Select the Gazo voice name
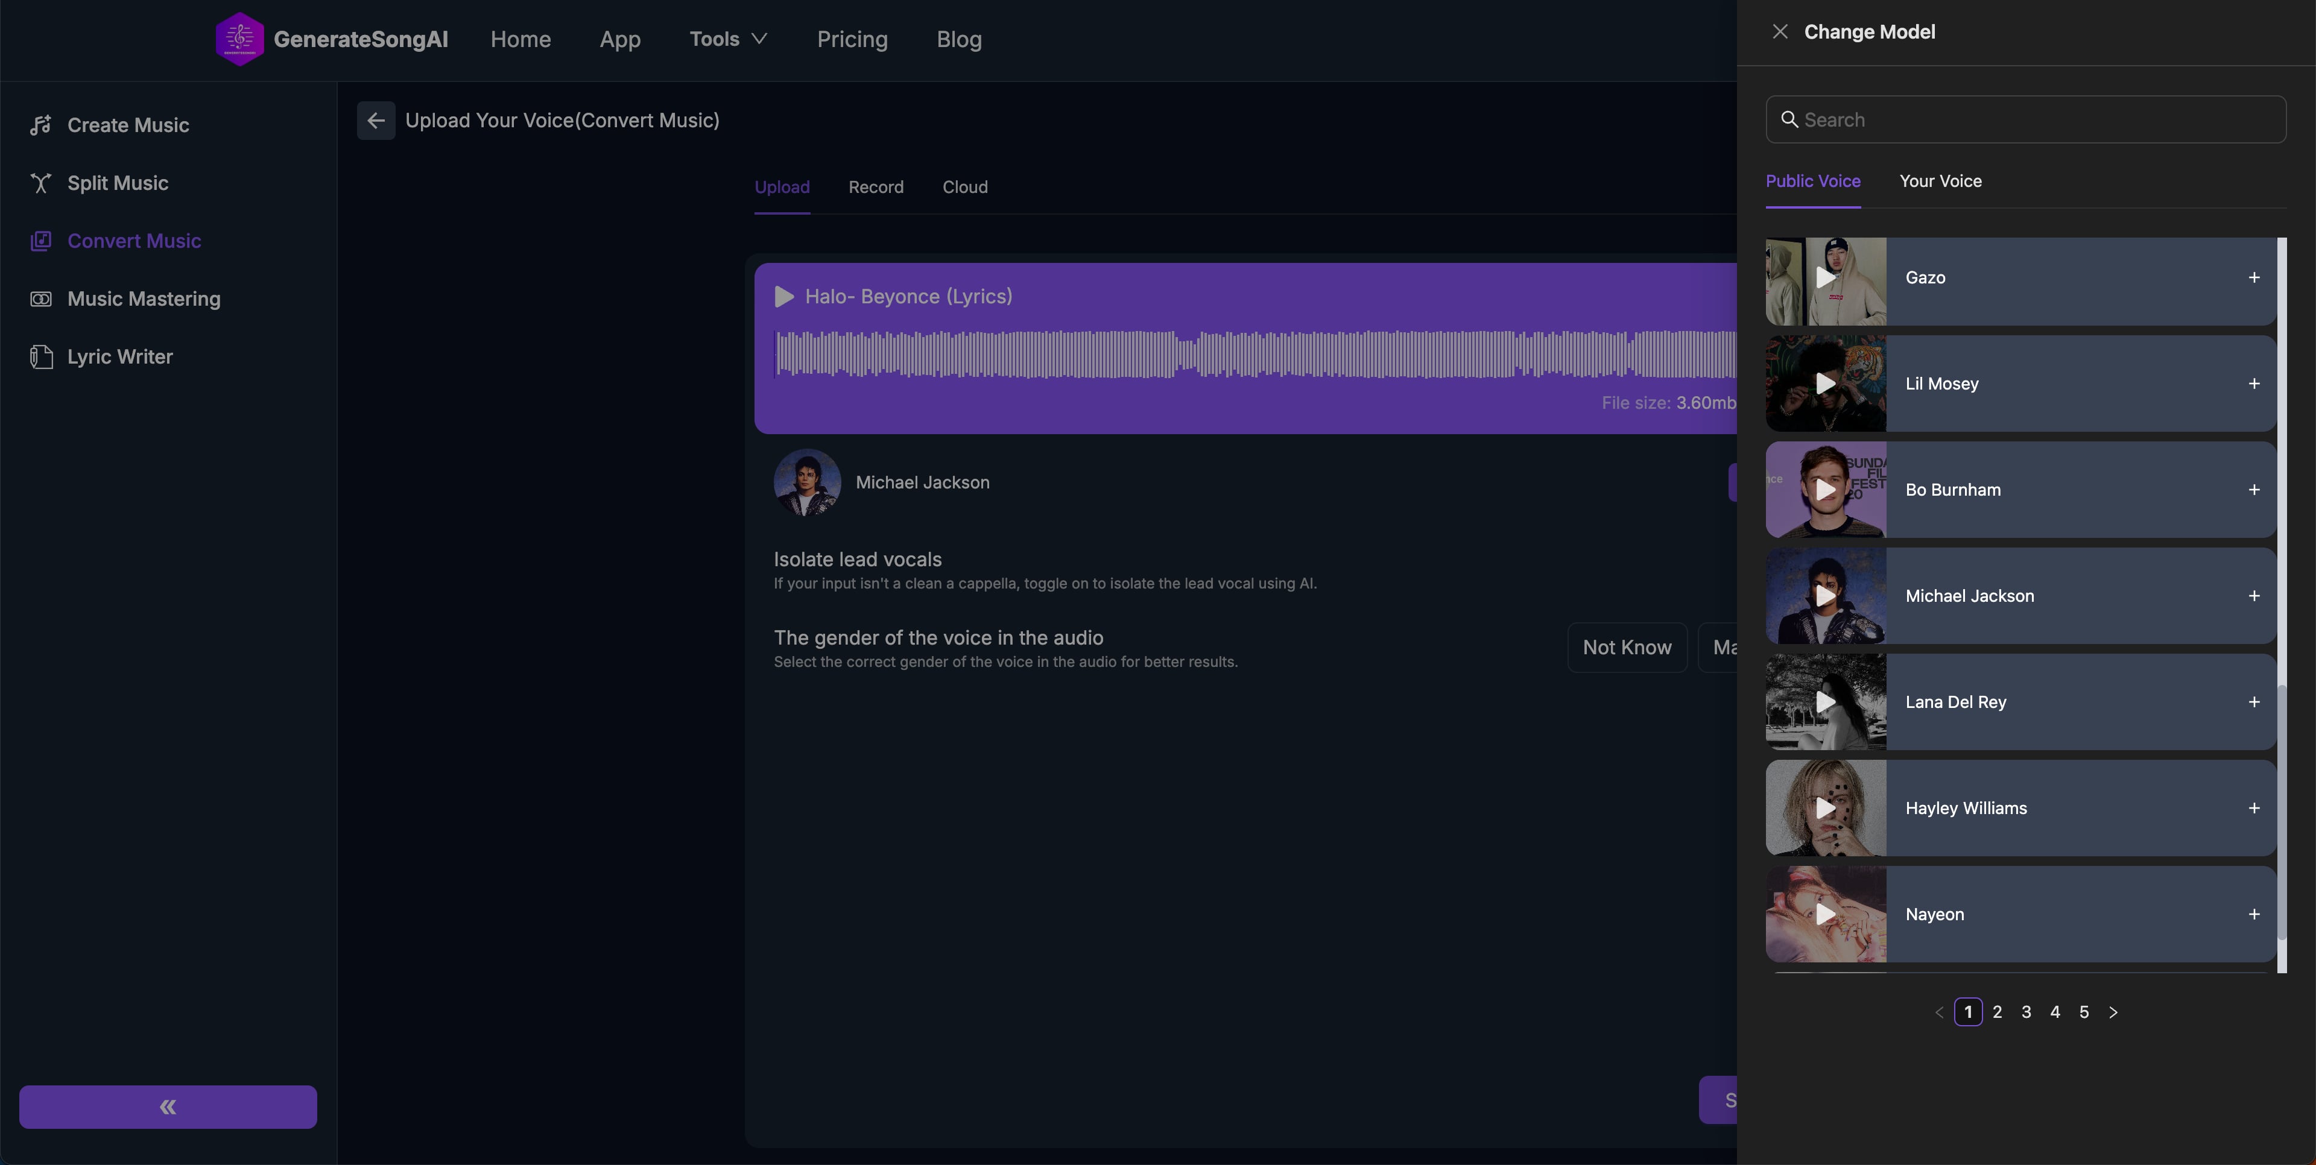Image resolution: width=2316 pixels, height=1165 pixels. click(x=1925, y=278)
